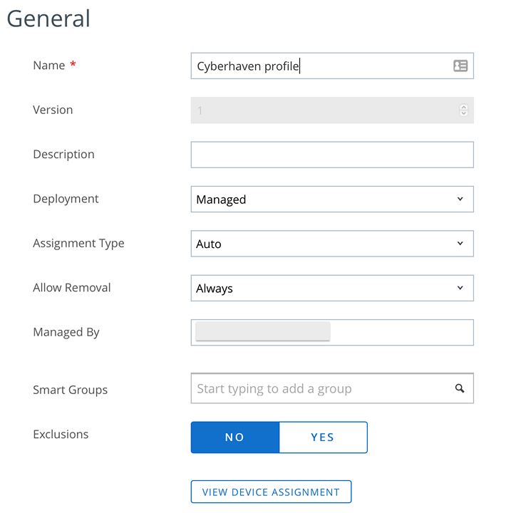This screenshot has width=506, height=513.
Task: Click the General section heading
Action: point(49,19)
